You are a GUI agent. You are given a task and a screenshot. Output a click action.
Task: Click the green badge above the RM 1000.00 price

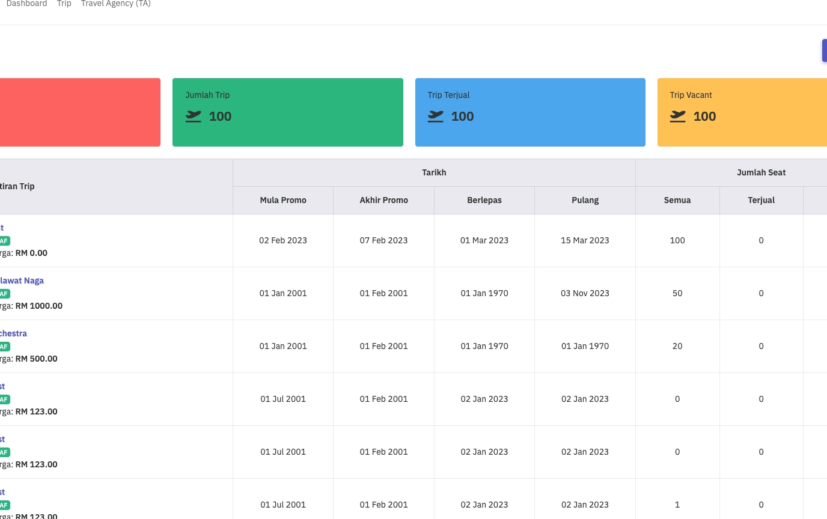[x=4, y=294]
